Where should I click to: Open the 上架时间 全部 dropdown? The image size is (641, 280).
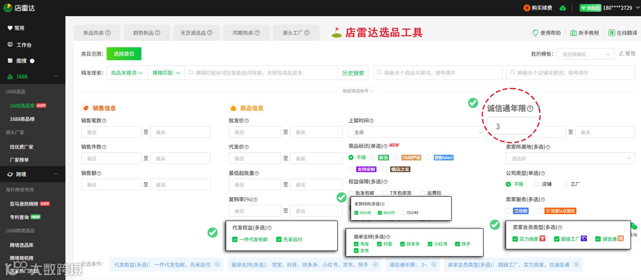click(418, 132)
